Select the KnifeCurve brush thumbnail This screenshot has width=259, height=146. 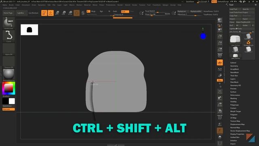[x=8, y=23]
